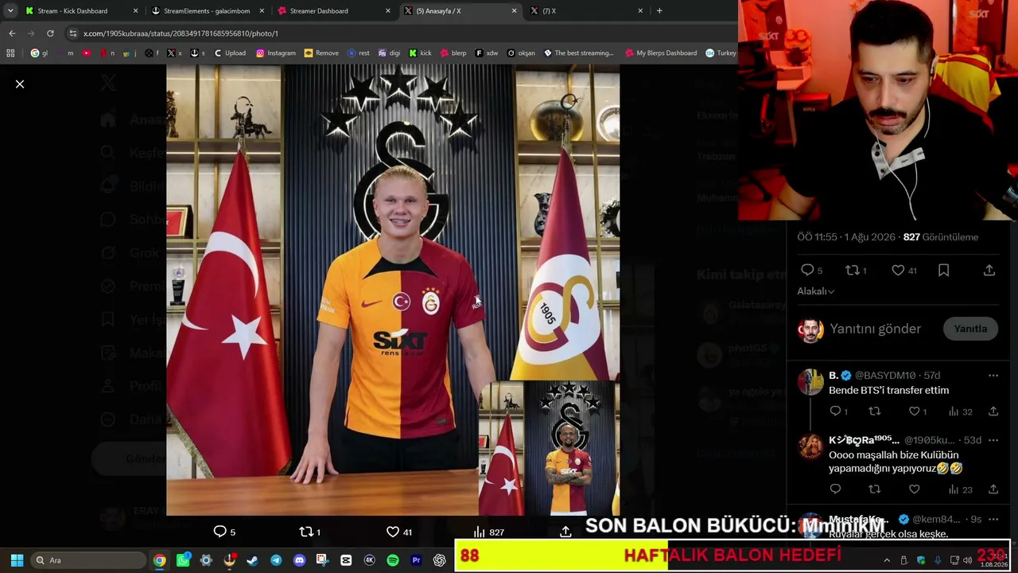Open the @BASYDM10 username link

(885, 376)
